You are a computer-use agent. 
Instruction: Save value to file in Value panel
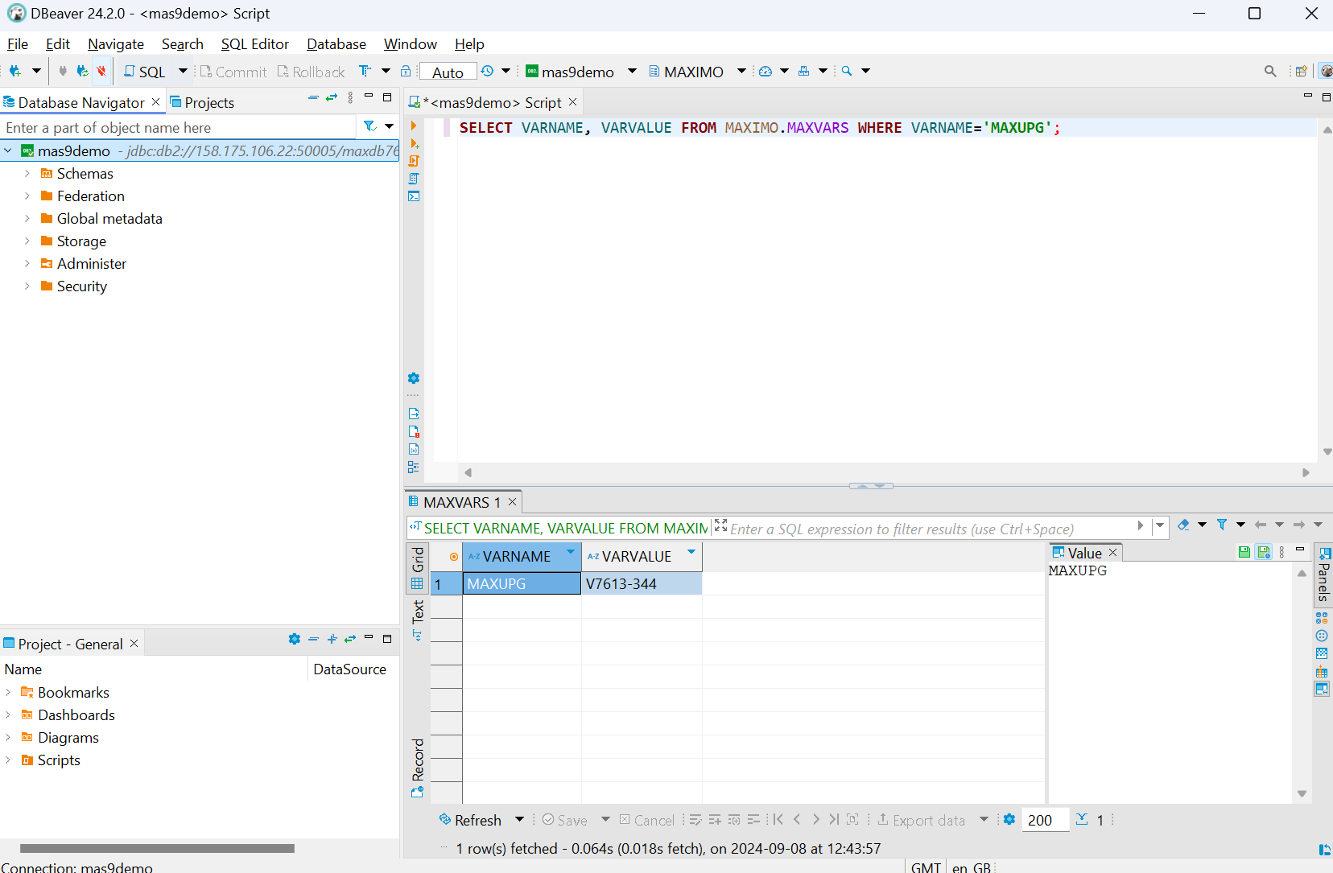[1244, 552]
